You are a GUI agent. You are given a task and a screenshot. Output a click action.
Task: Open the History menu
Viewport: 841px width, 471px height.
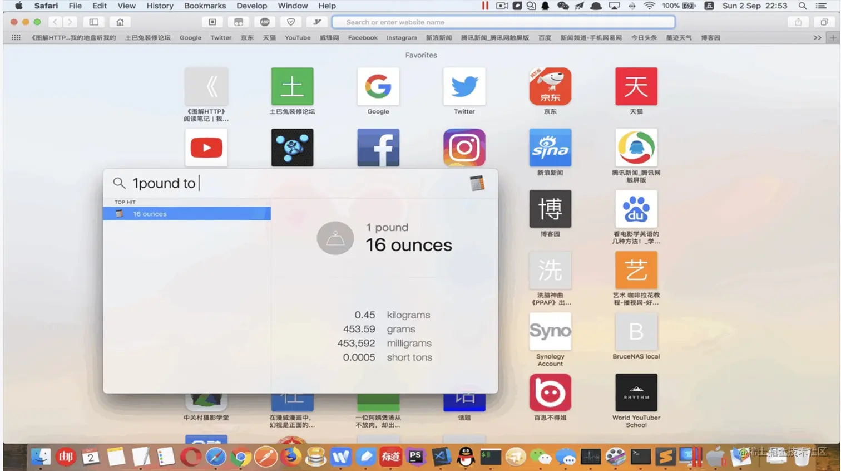(160, 6)
